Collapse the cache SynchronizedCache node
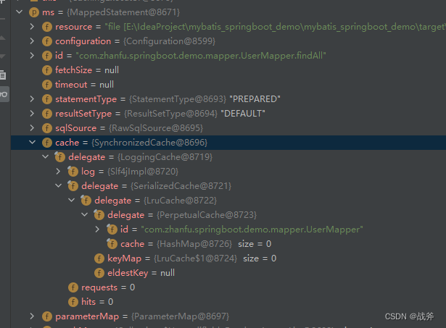 33,142
